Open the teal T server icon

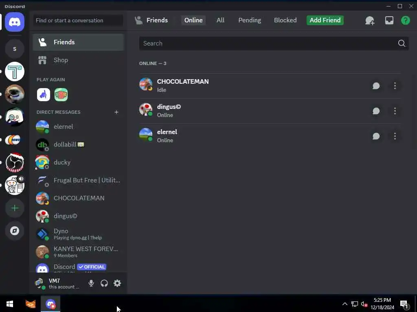[15, 71]
